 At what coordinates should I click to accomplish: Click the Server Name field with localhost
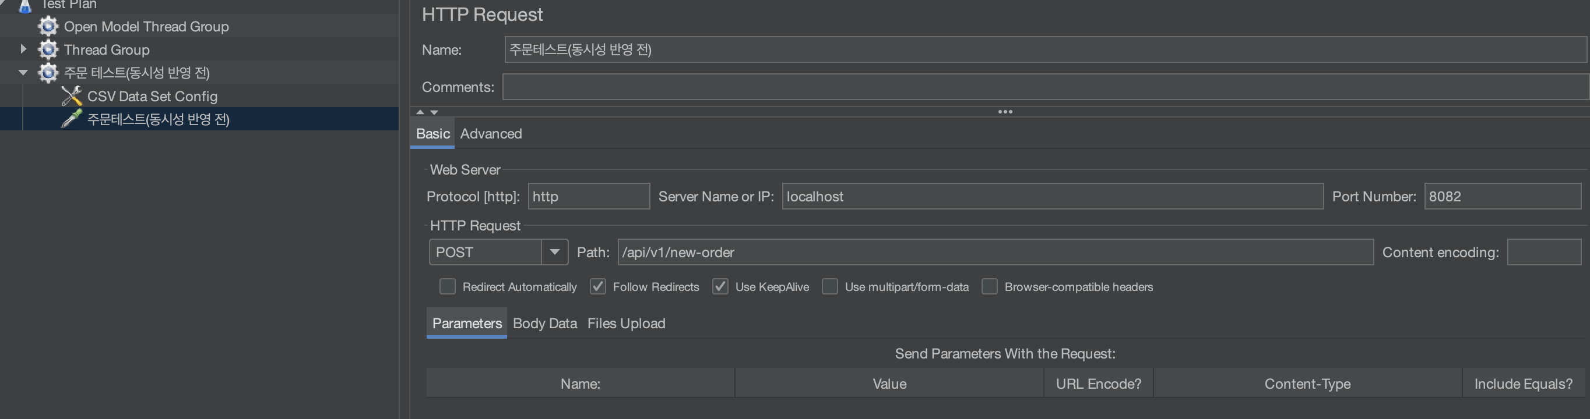[1053, 196]
